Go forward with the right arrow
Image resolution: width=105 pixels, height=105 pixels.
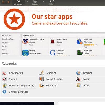tap(8, 2)
